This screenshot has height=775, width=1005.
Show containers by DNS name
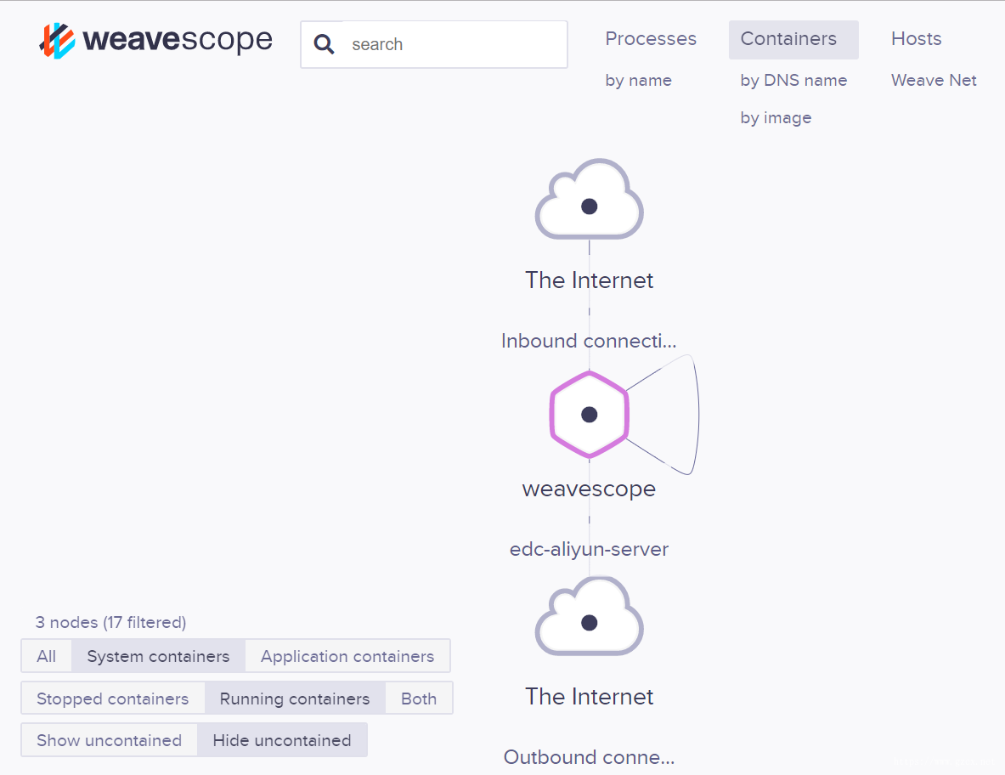(793, 81)
